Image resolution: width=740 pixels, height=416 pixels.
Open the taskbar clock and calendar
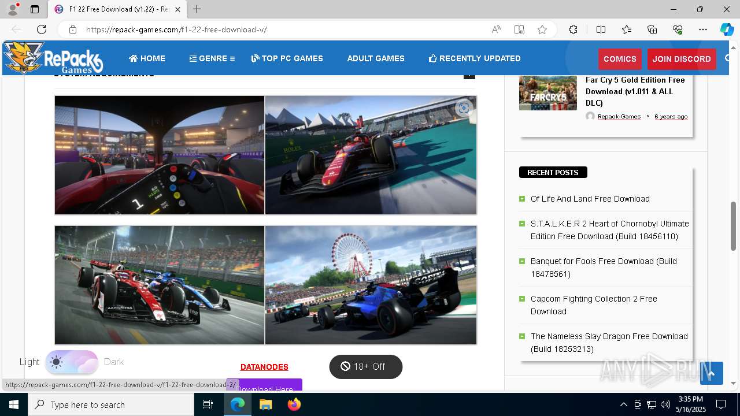pyautogui.click(x=691, y=404)
